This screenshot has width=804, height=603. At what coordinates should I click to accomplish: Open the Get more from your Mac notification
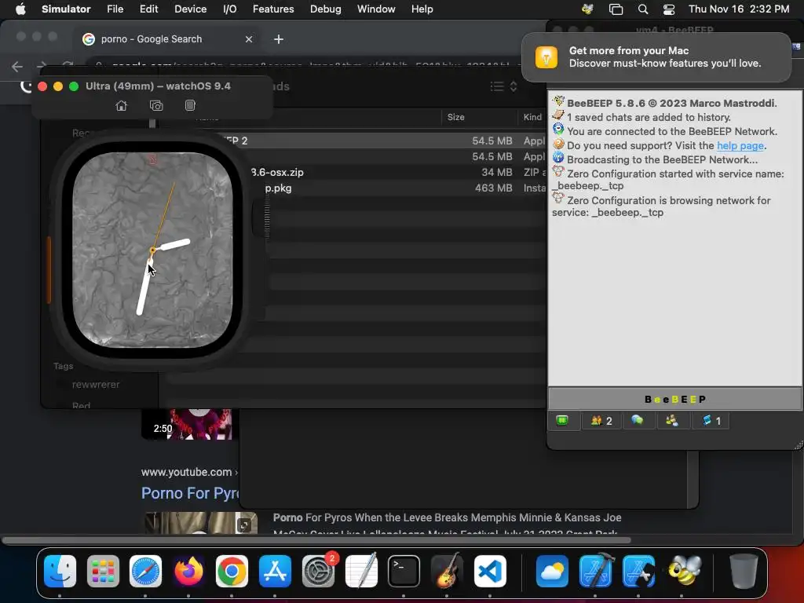click(656, 57)
